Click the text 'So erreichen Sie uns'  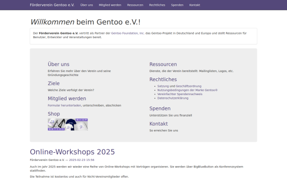(164, 131)
